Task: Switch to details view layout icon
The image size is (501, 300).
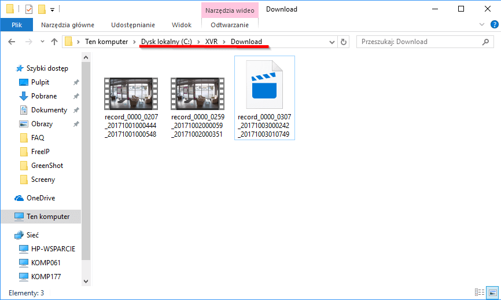Action: click(x=479, y=292)
